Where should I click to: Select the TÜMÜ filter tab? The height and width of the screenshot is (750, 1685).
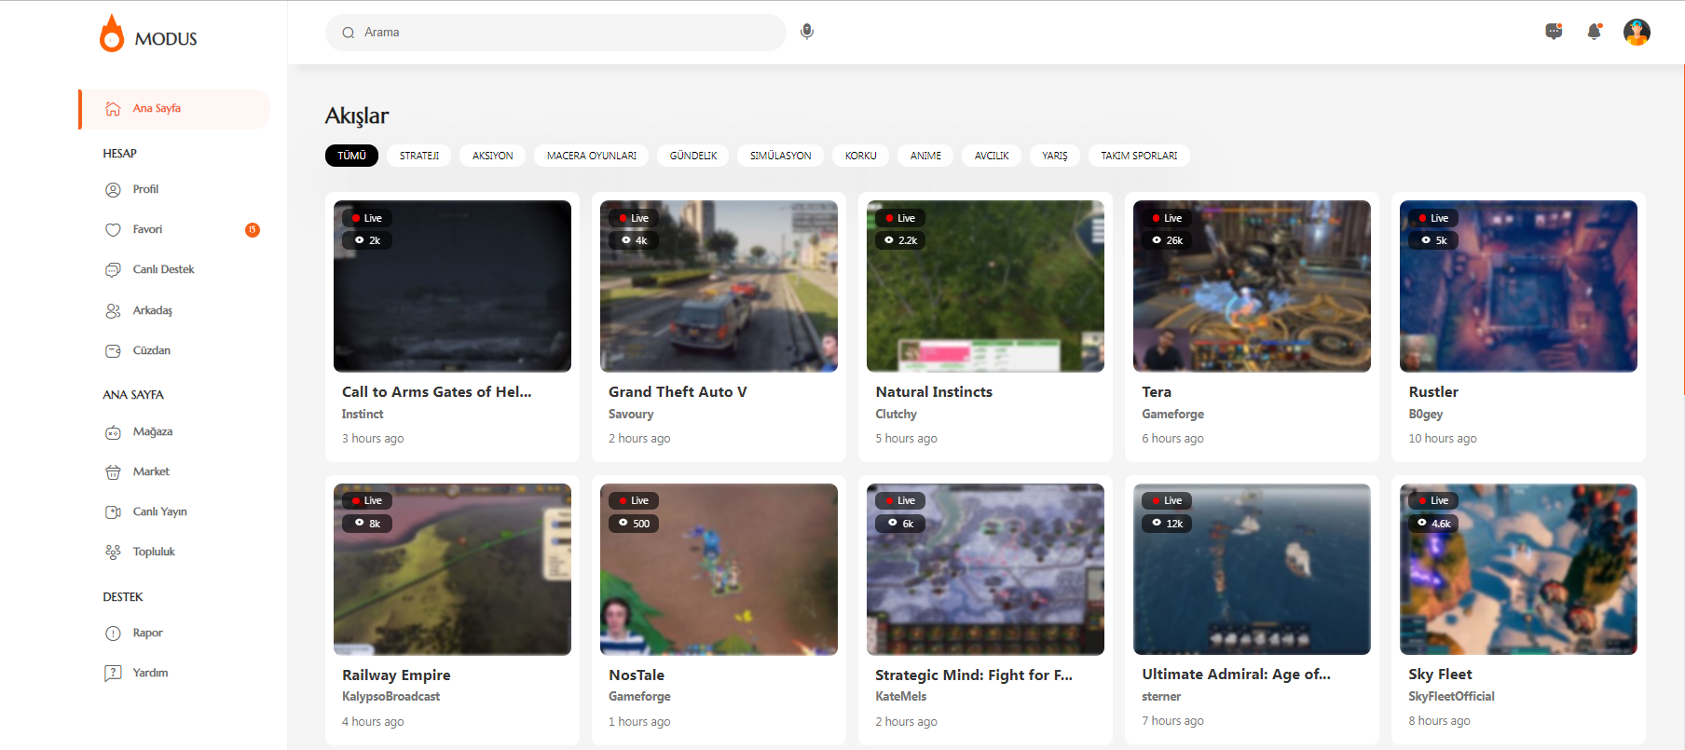[x=351, y=156]
